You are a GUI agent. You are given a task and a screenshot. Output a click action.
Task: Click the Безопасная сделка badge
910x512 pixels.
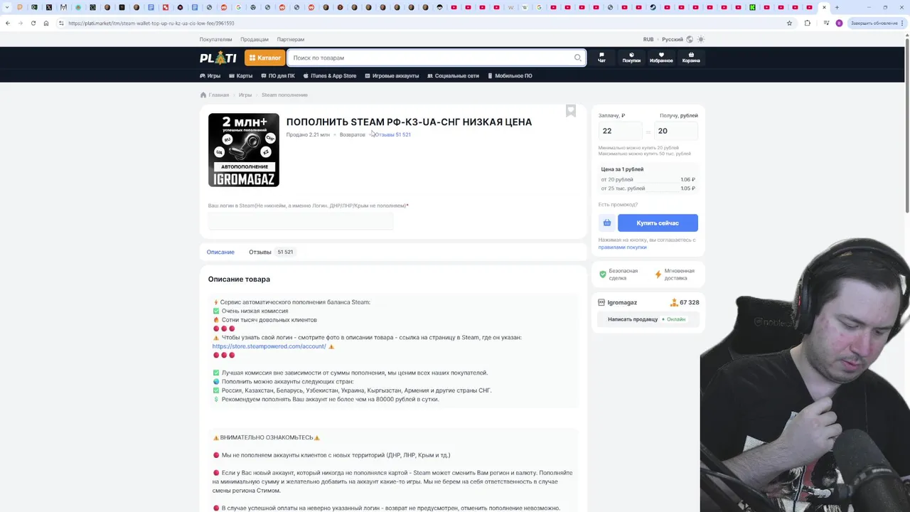[x=619, y=274]
